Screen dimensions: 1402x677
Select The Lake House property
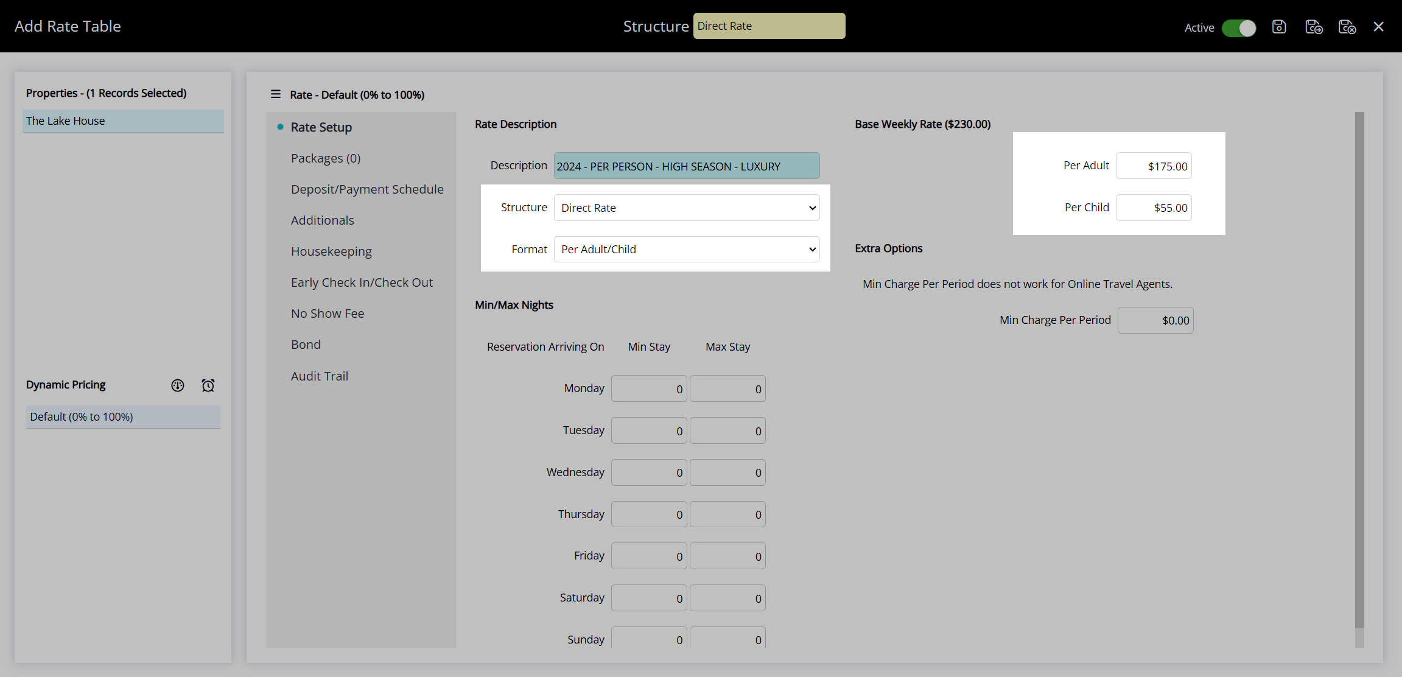coord(123,121)
